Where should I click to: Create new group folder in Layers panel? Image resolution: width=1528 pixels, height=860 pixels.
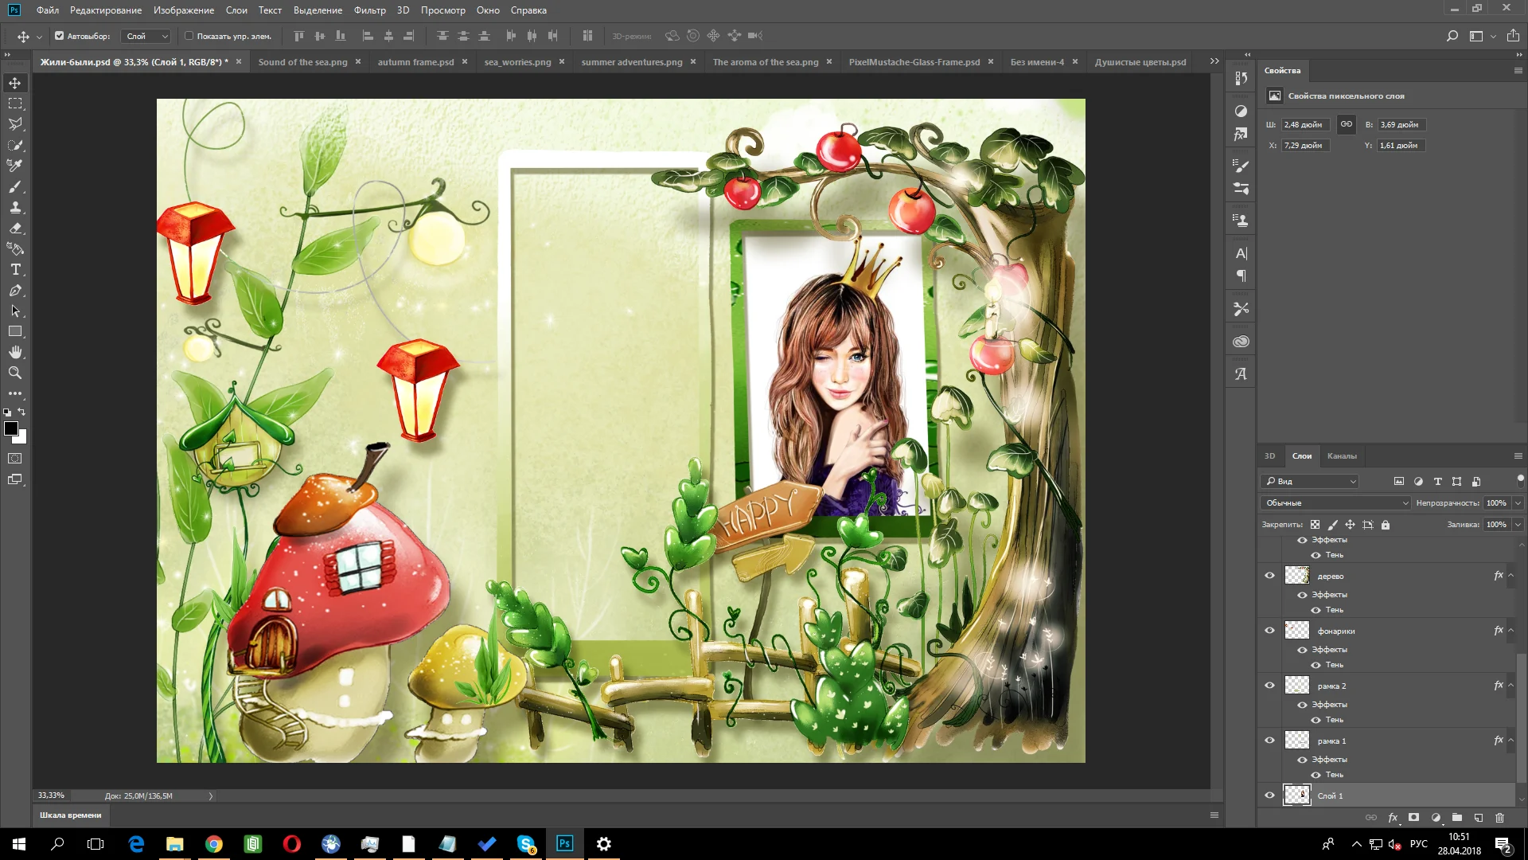coord(1456,818)
